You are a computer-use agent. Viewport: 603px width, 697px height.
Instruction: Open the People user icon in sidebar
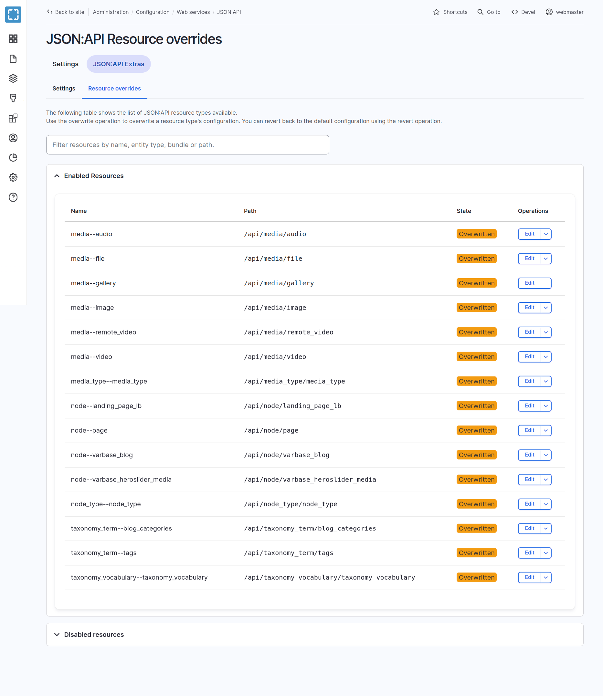(13, 138)
